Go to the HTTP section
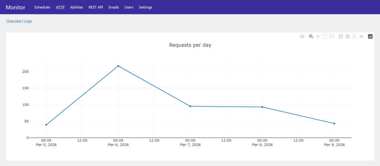Screen dimensions: 380x166 pos(60,7)
